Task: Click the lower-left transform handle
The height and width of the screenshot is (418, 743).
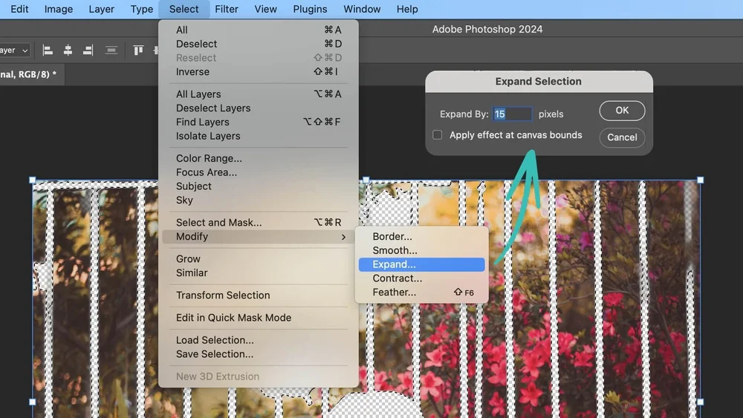Action: [x=32, y=402]
